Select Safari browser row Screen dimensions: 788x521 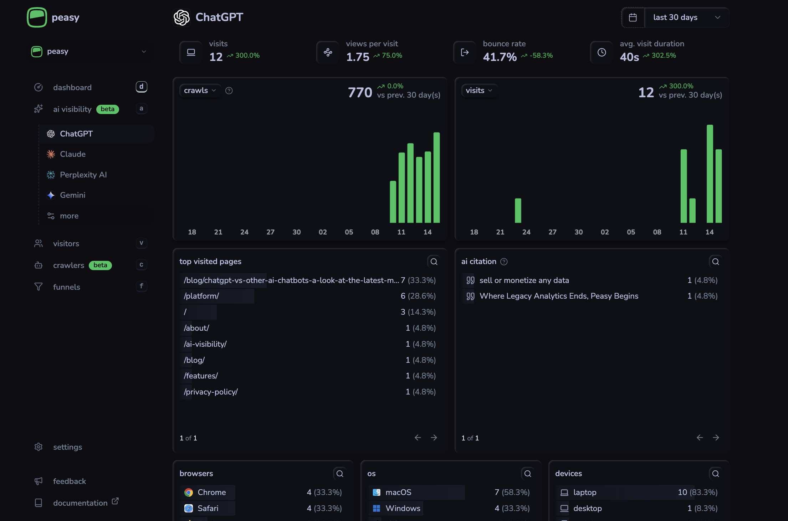[x=263, y=509]
